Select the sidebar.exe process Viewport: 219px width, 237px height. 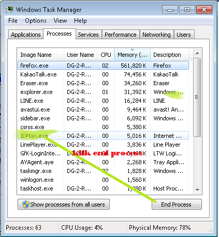pyautogui.click(x=103, y=118)
